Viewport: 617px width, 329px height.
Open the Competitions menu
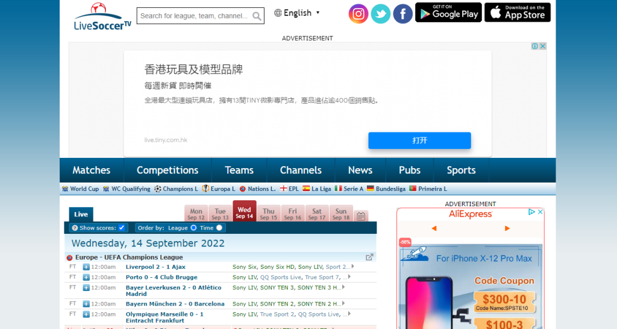point(168,170)
